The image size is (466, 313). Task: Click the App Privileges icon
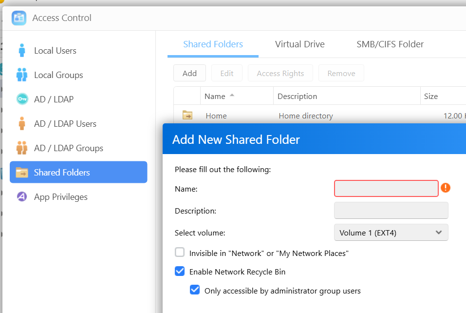[x=21, y=197]
